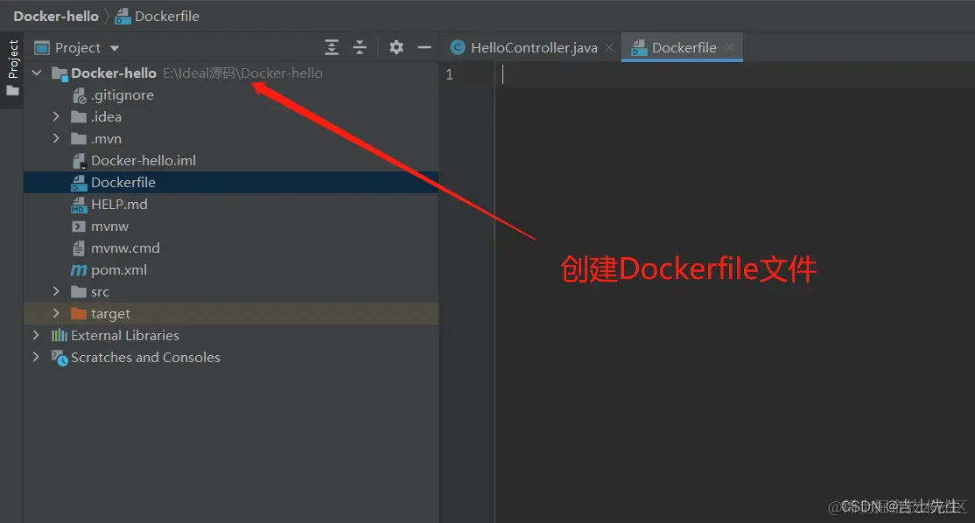
Task: Close the Dockerfile editor tab
Action: tap(730, 48)
